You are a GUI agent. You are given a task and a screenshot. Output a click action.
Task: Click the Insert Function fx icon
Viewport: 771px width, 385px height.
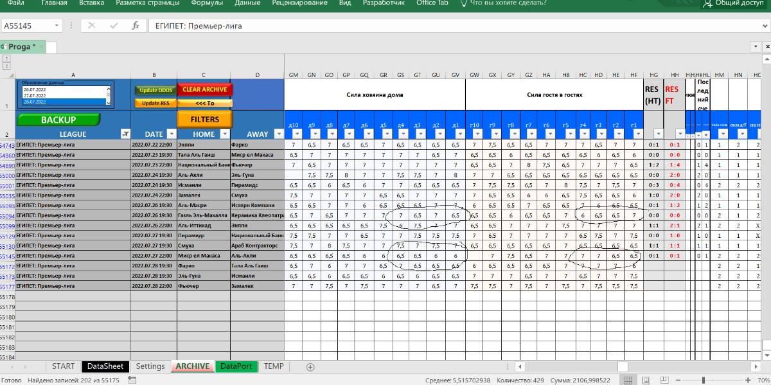[135, 26]
